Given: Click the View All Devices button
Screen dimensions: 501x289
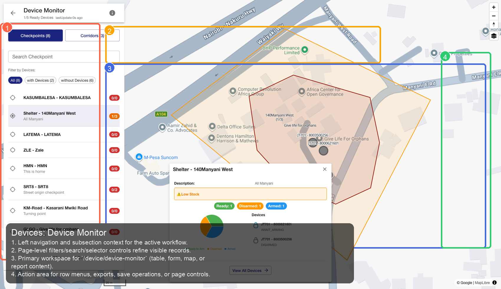Looking at the screenshot, I should 250,270.
